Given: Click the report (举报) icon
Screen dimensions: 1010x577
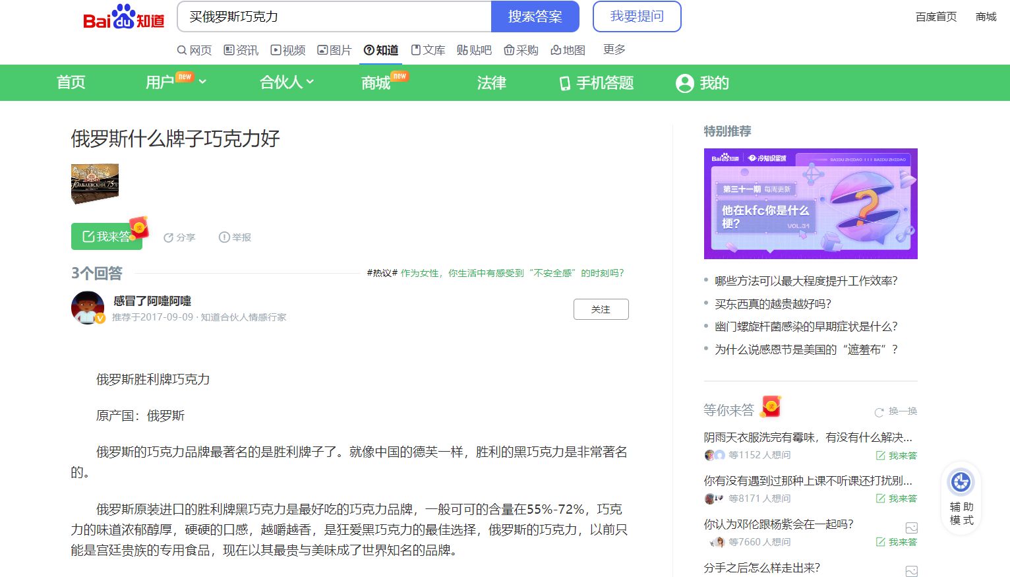Looking at the screenshot, I should [x=224, y=237].
